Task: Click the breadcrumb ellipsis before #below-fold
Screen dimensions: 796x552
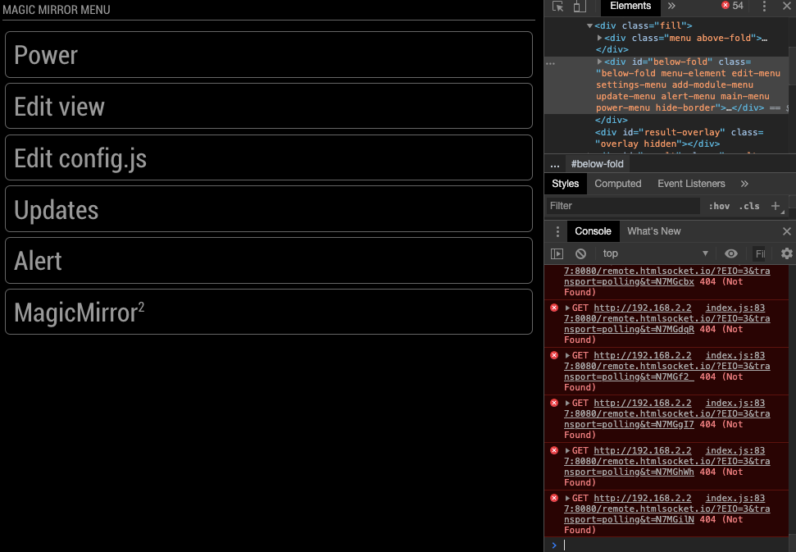Action: click(555, 164)
